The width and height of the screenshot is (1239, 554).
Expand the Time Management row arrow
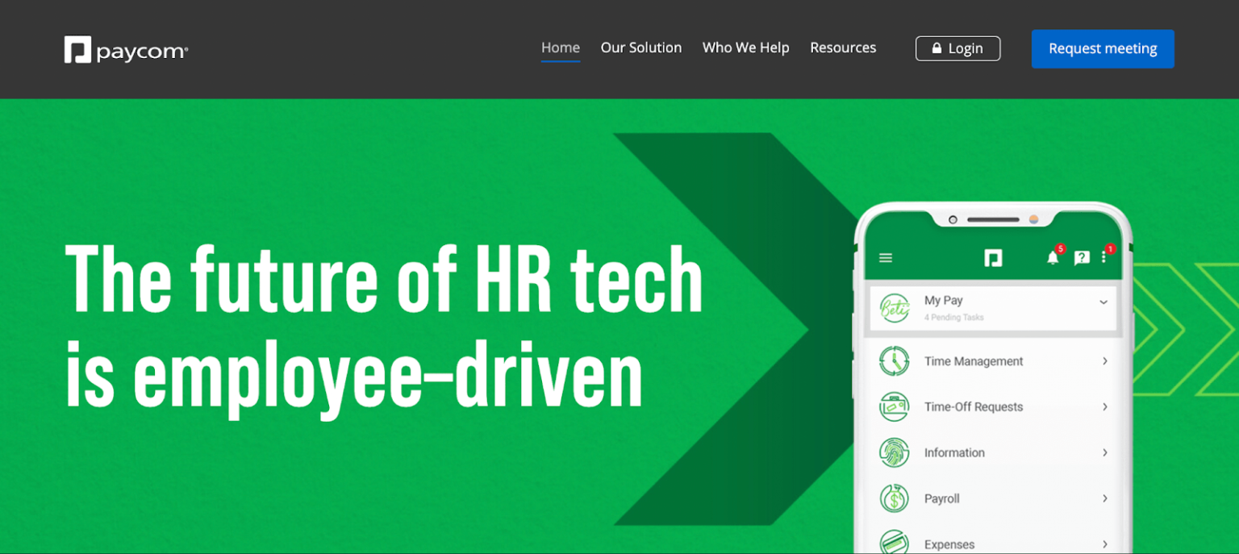pos(1105,361)
